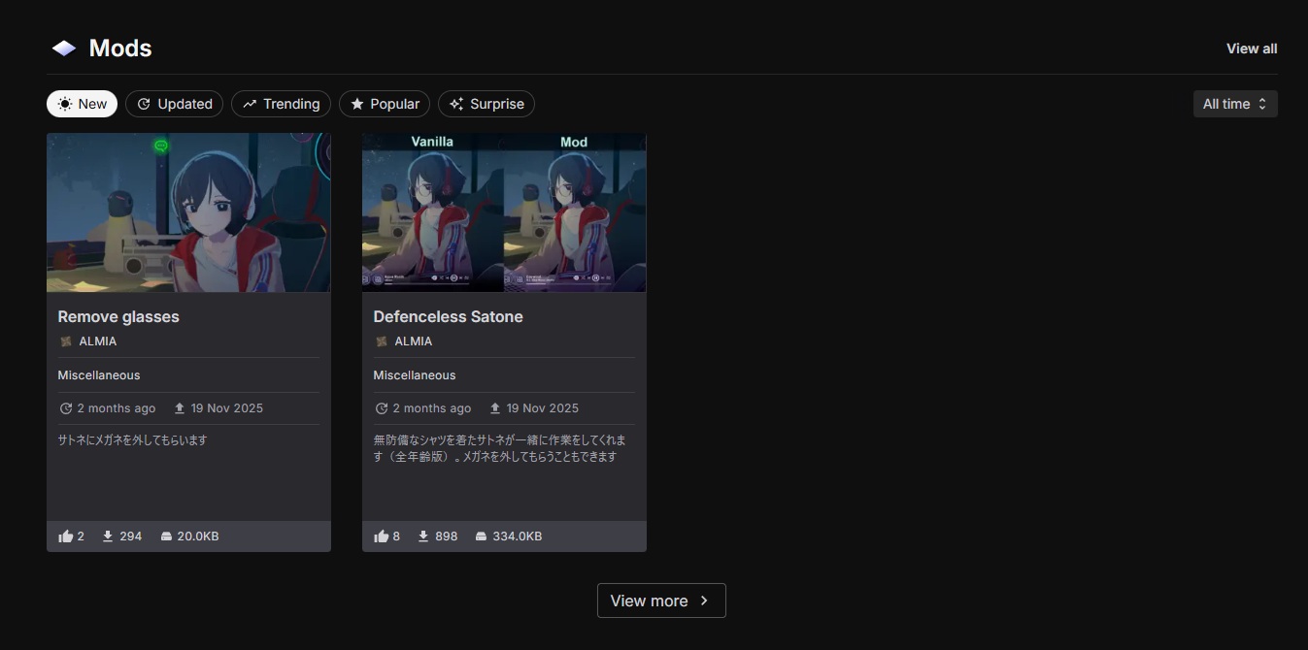1308x650 pixels.
Task: Click download icon on Remove glasses card
Action: pos(108,536)
